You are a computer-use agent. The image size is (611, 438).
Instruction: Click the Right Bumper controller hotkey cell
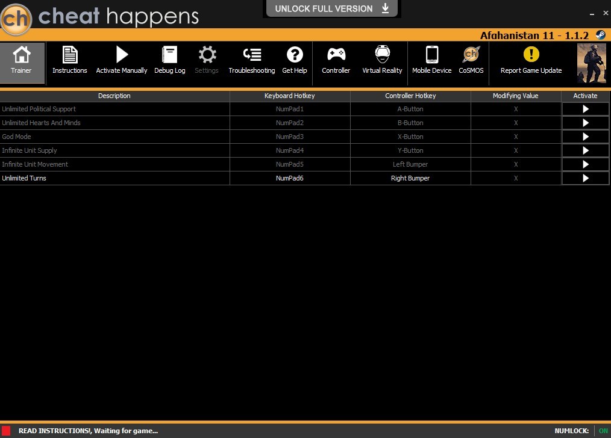click(x=410, y=178)
